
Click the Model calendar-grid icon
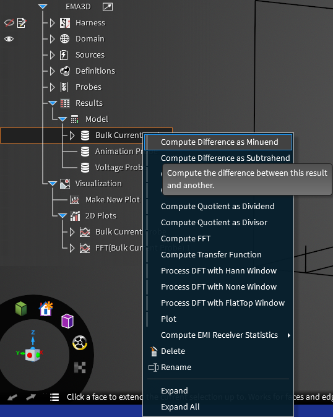point(75,119)
